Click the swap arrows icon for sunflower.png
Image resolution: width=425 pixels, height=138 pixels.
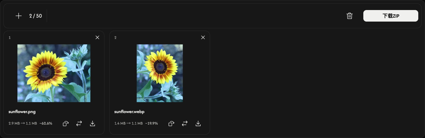click(79, 123)
